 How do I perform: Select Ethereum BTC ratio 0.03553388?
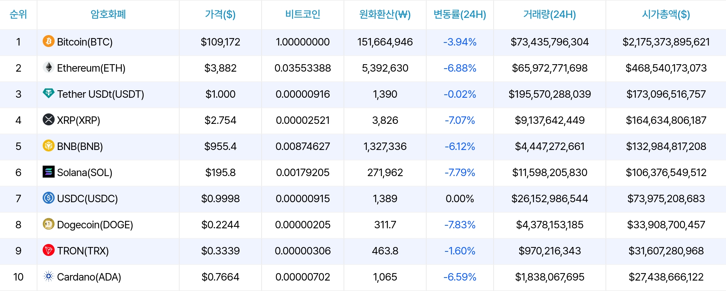point(303,68)
